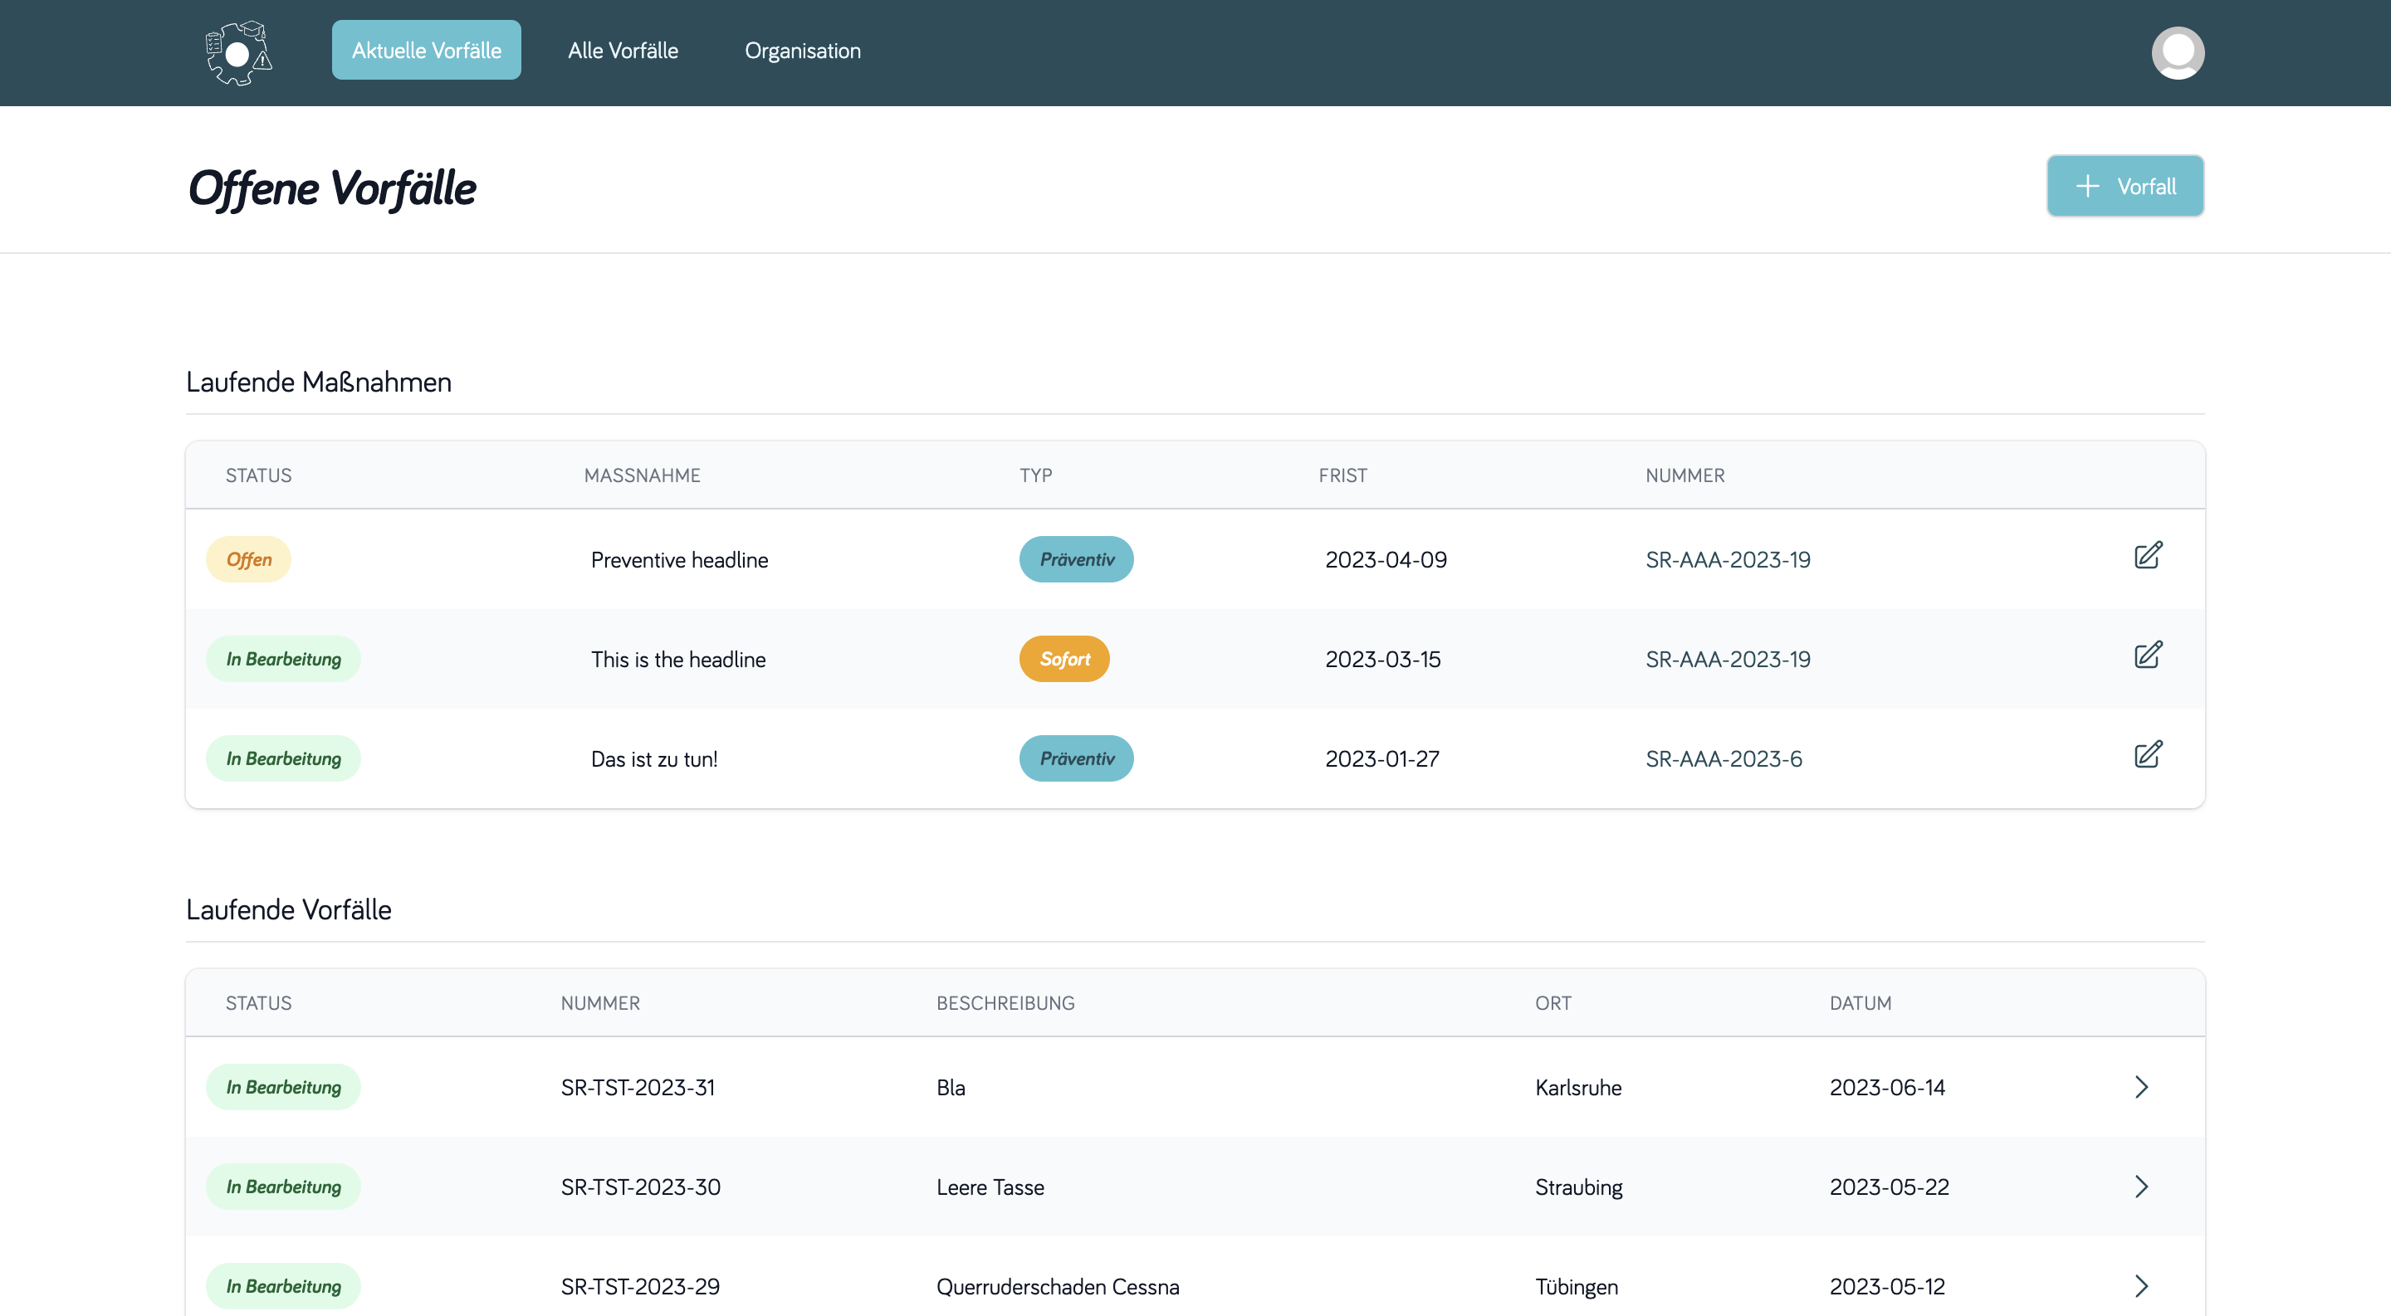
Task: Open the SR-AAA-2023-6 number link
Action: pos(1723,758)
